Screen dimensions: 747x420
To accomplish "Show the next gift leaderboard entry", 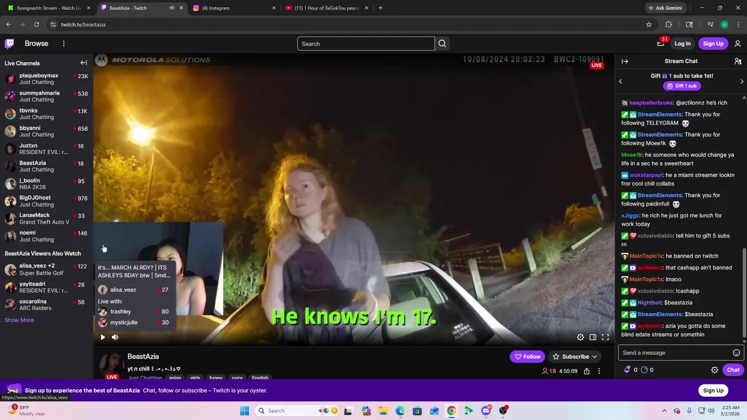I will coord(742,81).
